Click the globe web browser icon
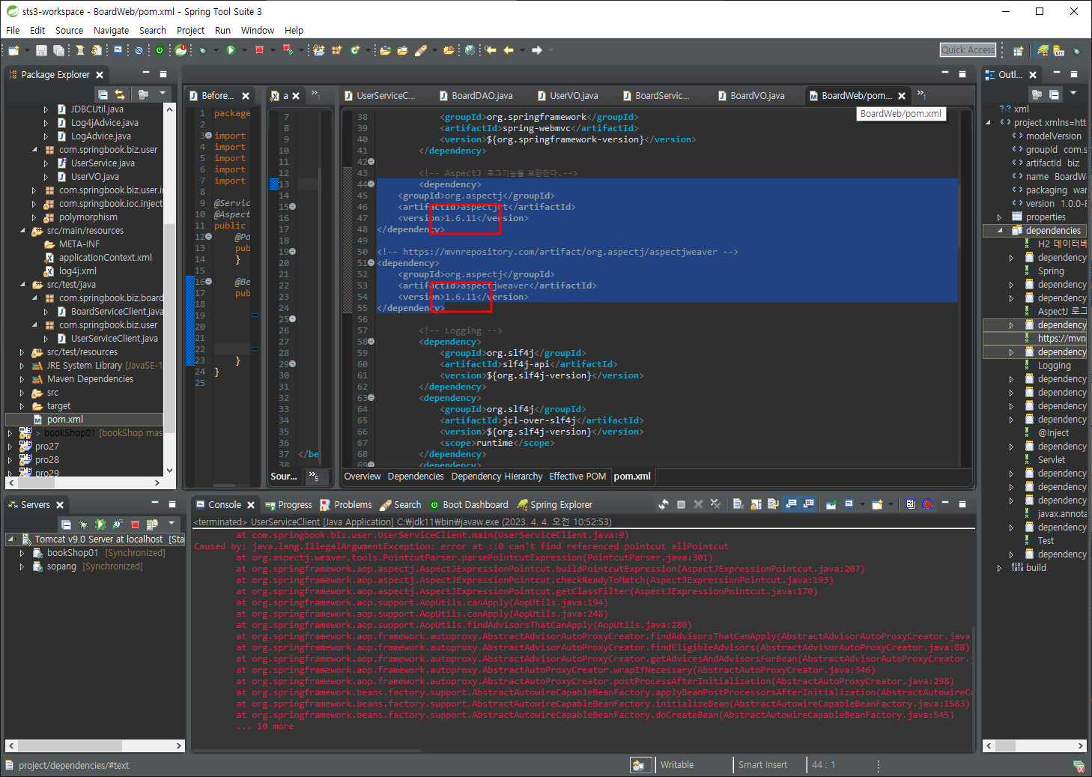Image resolution: width=1092 pixels, height=777 pixels. point(470,50)
